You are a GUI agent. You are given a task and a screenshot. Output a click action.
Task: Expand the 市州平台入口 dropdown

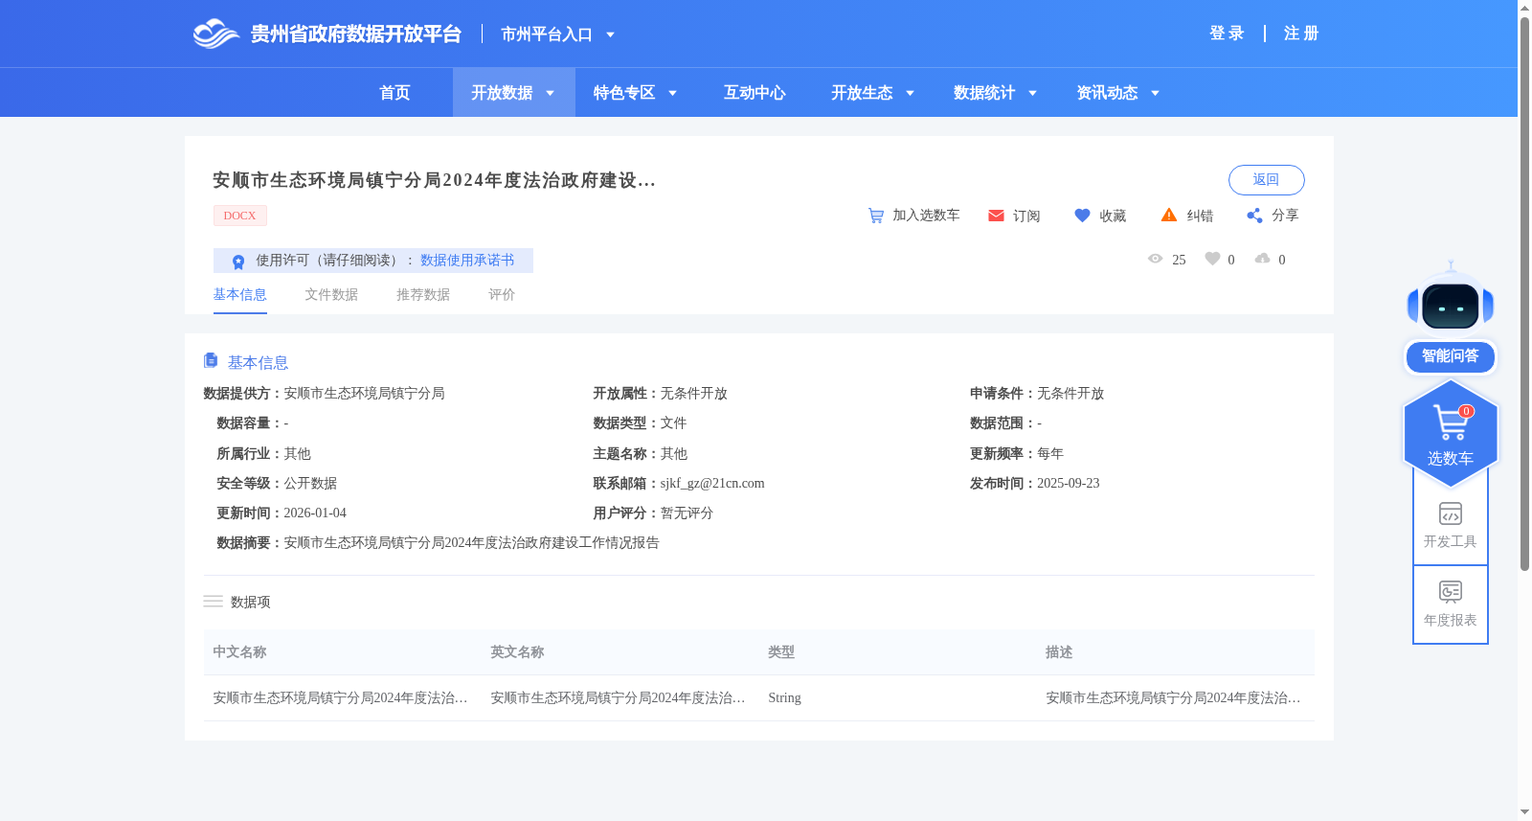coord(610,34)
